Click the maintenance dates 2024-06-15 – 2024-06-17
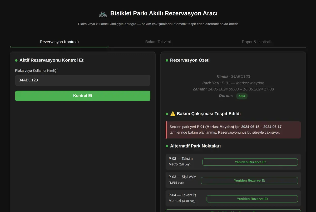The width and height of the screenshot is (316, 212). click(x=261, y=127)
